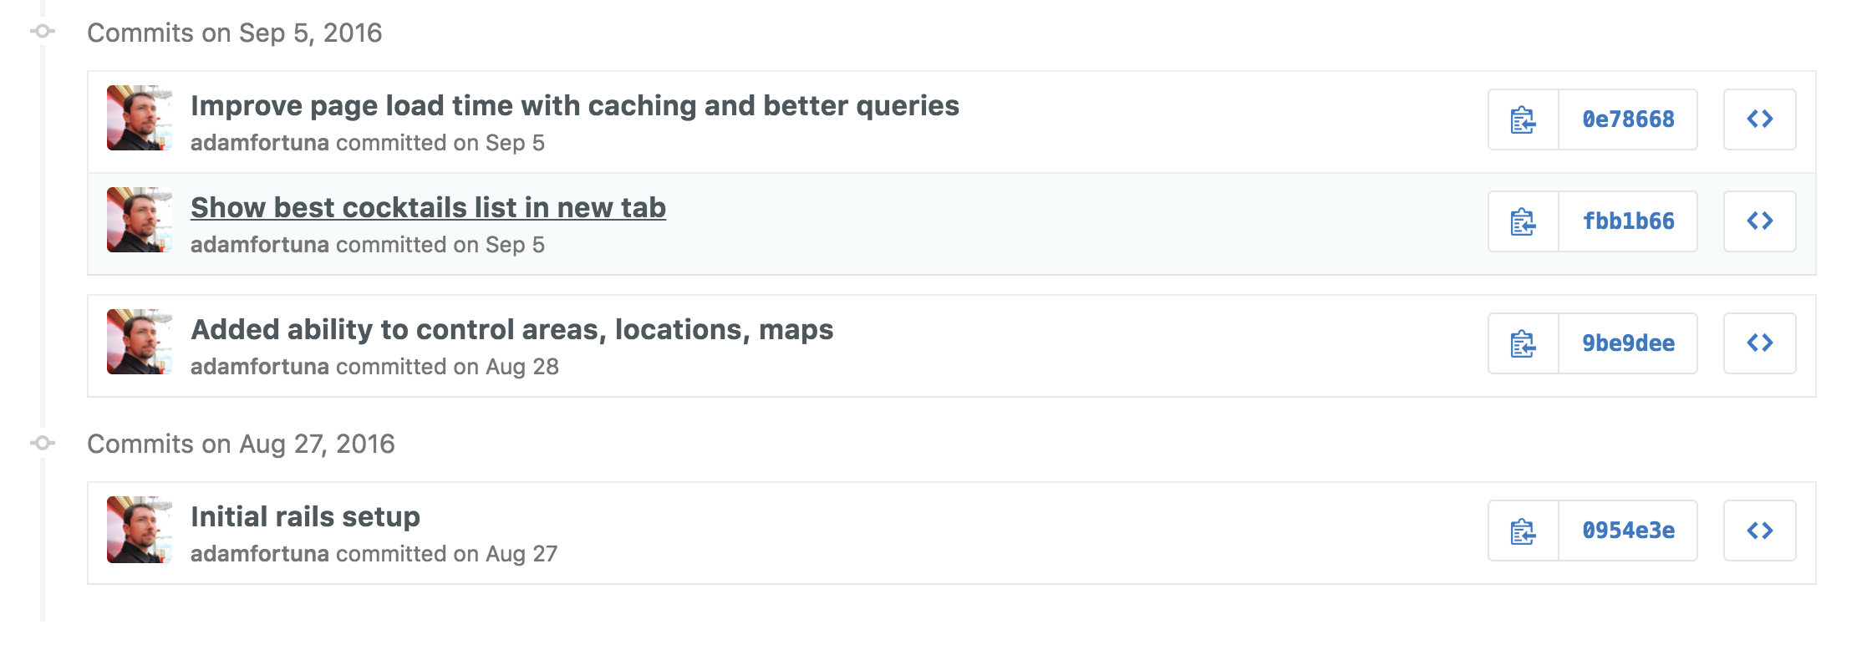Browse repository at commit 9be9dee
The height and width of the screenshot is (645, 1867).
(1759, 343)
